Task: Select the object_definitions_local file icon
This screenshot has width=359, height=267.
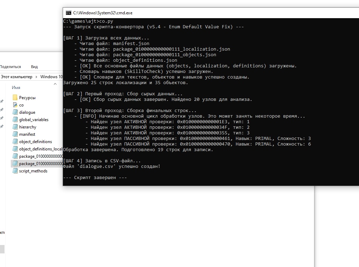Action: coord(15,149)
